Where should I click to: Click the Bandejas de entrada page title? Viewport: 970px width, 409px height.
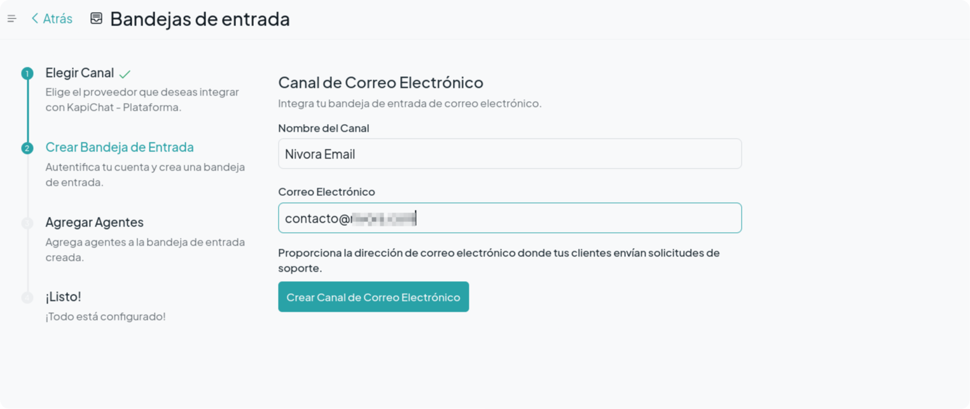200,19
